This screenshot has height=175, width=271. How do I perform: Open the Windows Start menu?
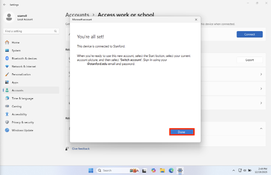pyautogui.click(x=91, y=170)
